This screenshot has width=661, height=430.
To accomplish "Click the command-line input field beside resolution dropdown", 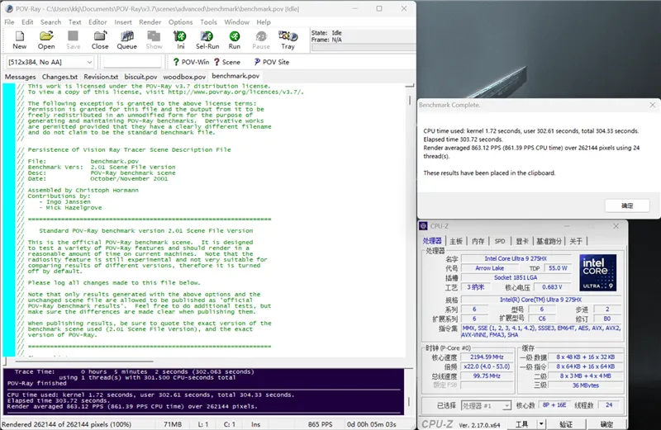I will tap(132, 62).
